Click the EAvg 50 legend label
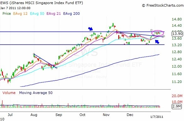This screenshot has width=184, height=121. coord(37,14)
